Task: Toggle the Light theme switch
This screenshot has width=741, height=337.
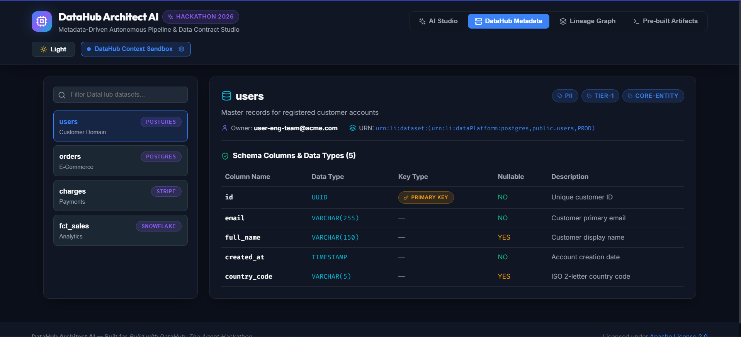Action: pyautogui.click(x=53, y=49)
